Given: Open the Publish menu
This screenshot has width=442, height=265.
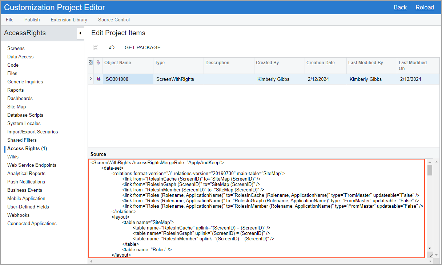Looking at the screenshot, I should (32, 20).
